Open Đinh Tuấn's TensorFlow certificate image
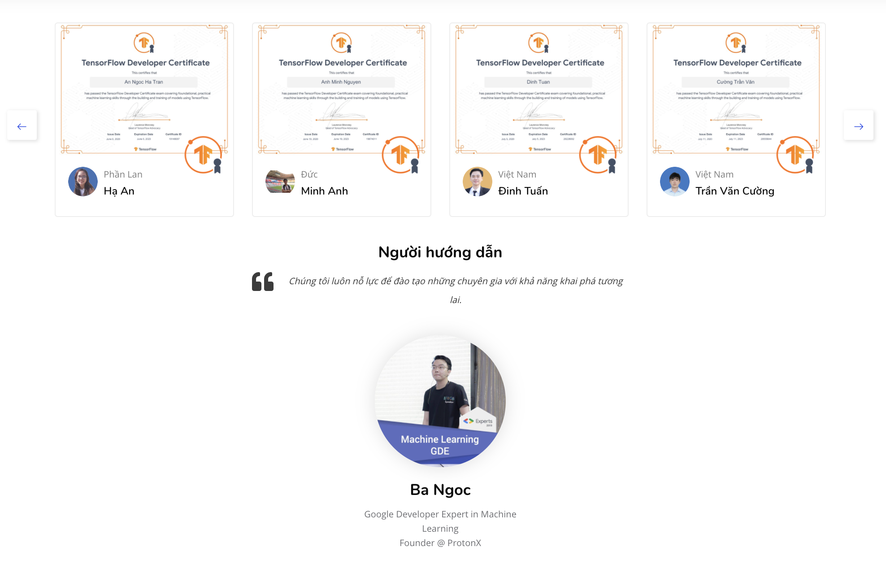 click(539, 89)
